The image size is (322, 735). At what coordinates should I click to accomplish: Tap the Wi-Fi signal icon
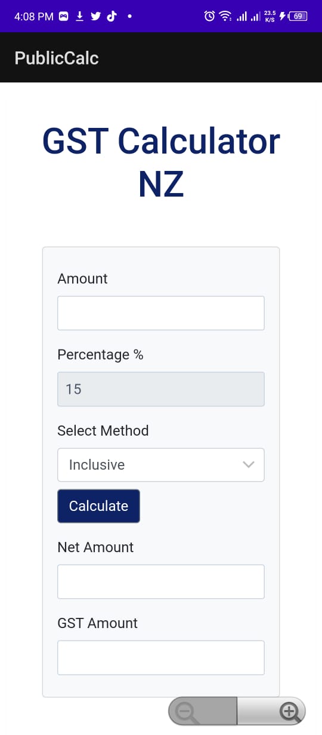(x=225, y=17)
